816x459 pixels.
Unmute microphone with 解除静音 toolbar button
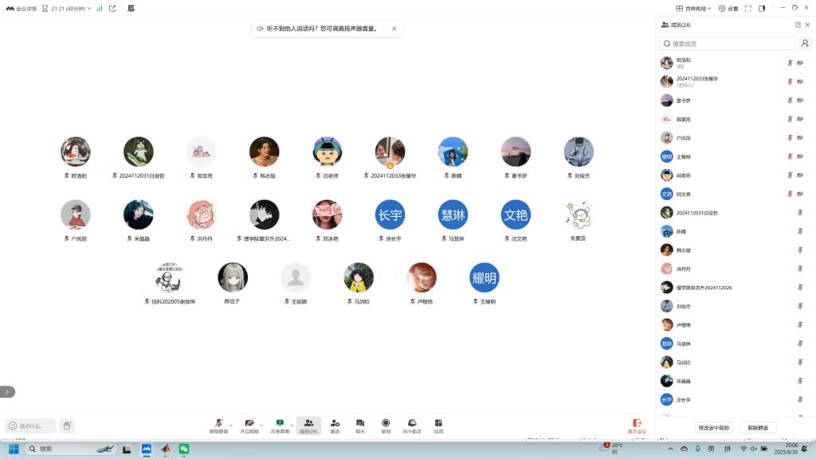[x=218, y=425]
